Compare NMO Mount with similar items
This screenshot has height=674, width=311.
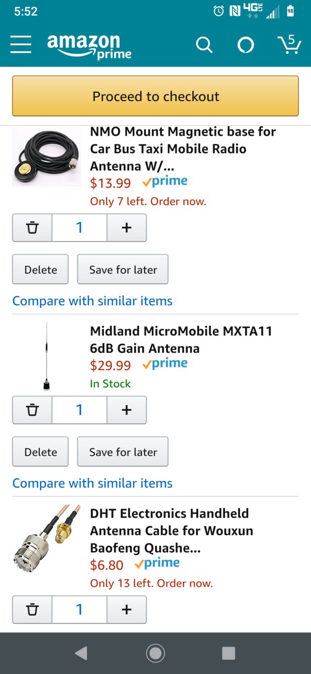click(92, 301)
